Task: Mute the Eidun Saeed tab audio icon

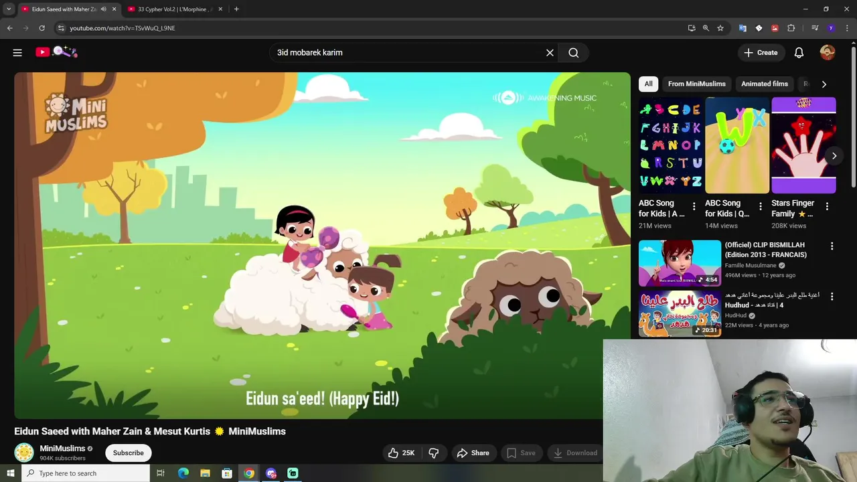Action: coord(103,9)
